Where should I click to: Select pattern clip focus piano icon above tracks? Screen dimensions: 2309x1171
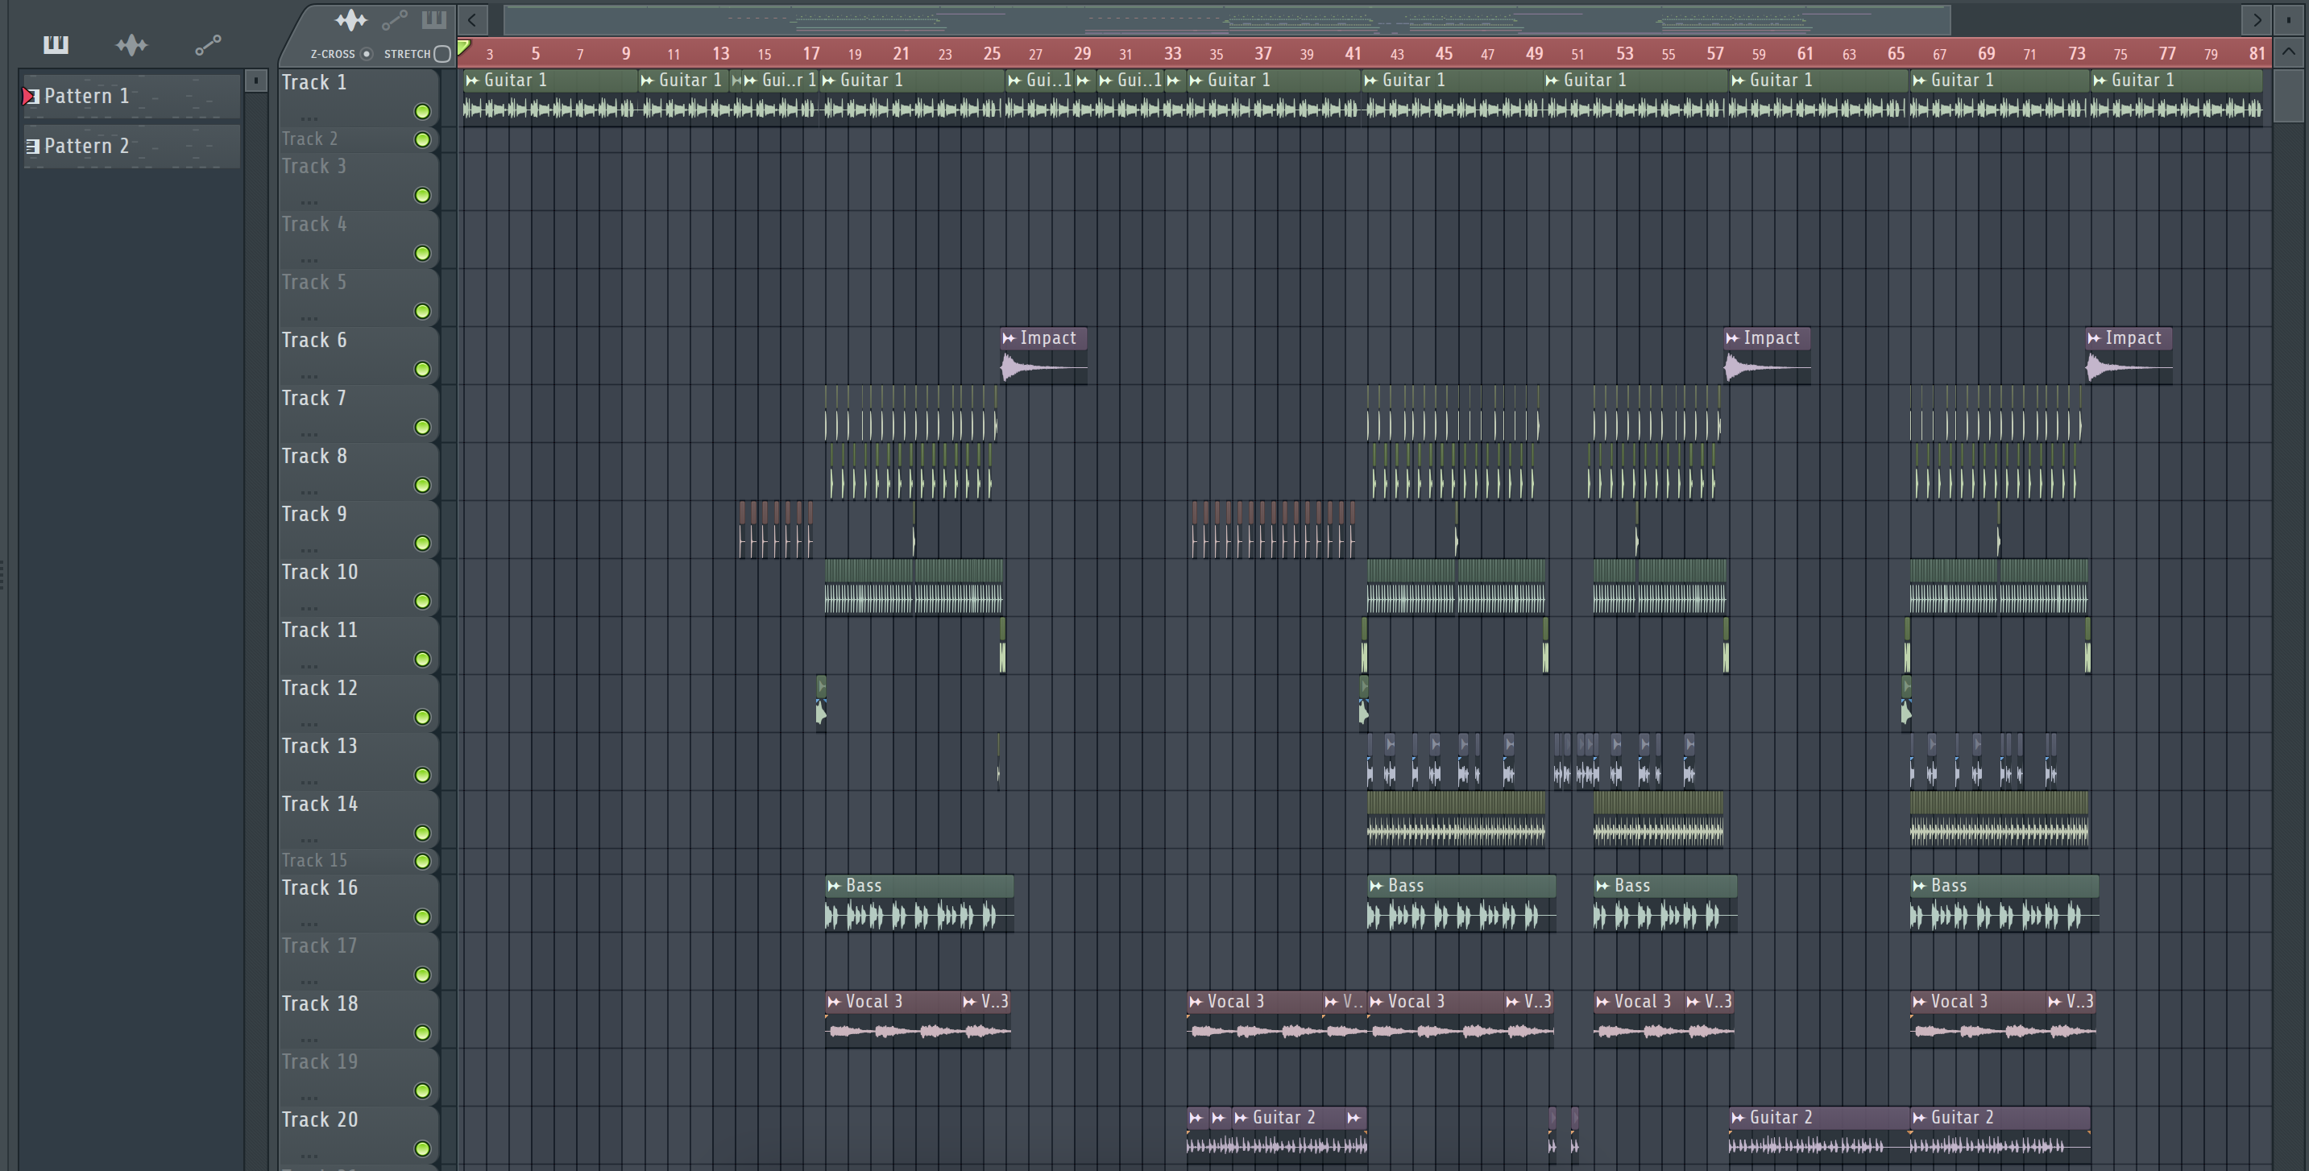tap(433, 19)
